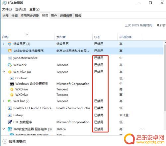The height and width of the screenshot is (146, 166).
Task: Click the Listary entry icon
Action: click(10, 115)
